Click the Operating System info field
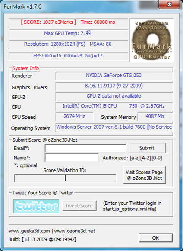 114,127
